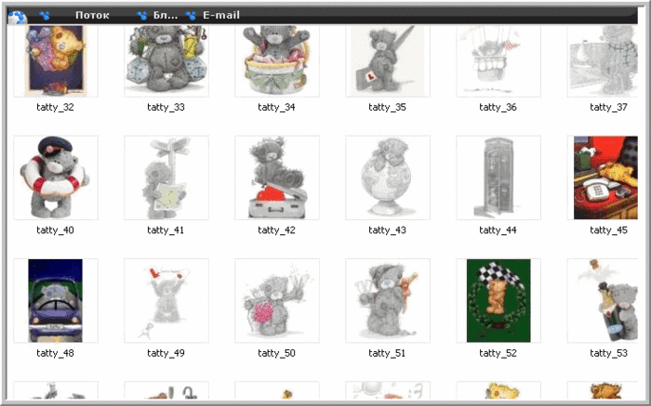This screenshot has height=406, width=651.
Task: Open the tatty_36 hot-air balloon thumbnail
Action: [x=498, y=61]
